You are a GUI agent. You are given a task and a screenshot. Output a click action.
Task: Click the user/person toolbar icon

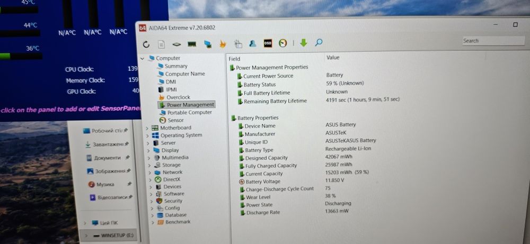point(252,43)
